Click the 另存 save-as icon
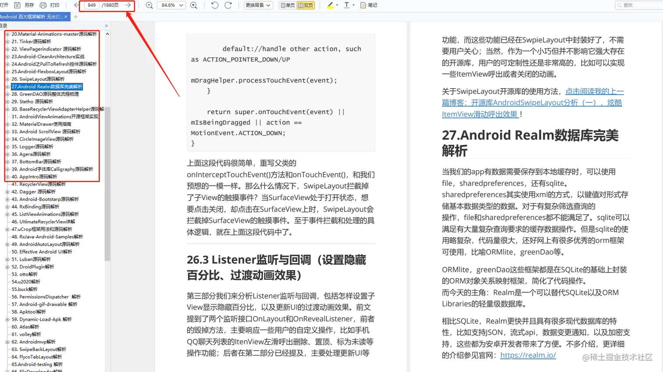Screen dimensions: 663x372 (18, 5)
